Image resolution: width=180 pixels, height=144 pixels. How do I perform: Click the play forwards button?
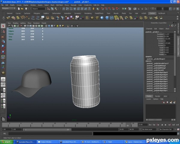click(166, 125)
